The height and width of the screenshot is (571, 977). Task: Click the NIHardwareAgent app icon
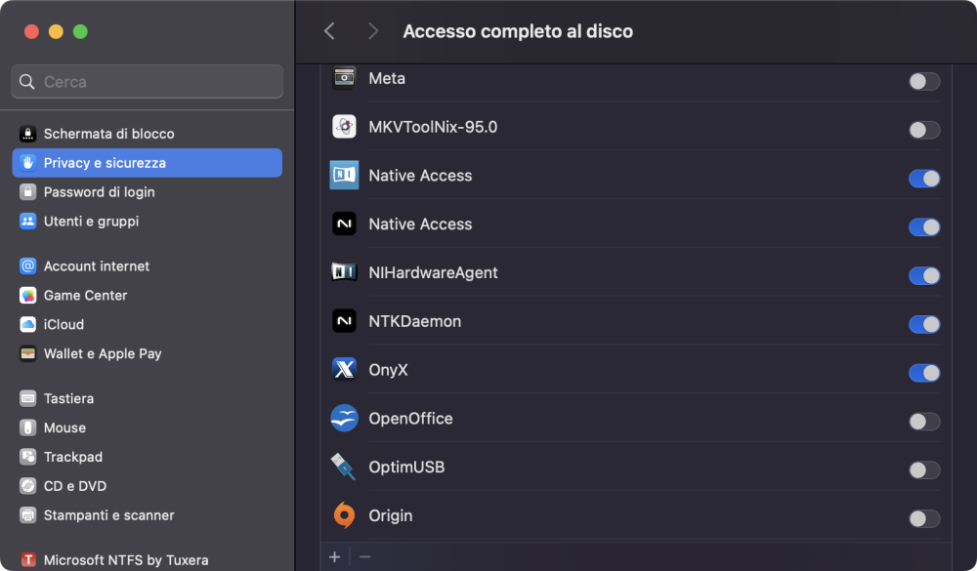[344, 272]
